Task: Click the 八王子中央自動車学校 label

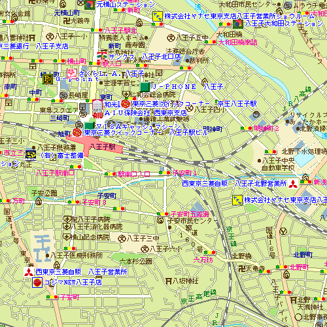Action: pos(278,164)
